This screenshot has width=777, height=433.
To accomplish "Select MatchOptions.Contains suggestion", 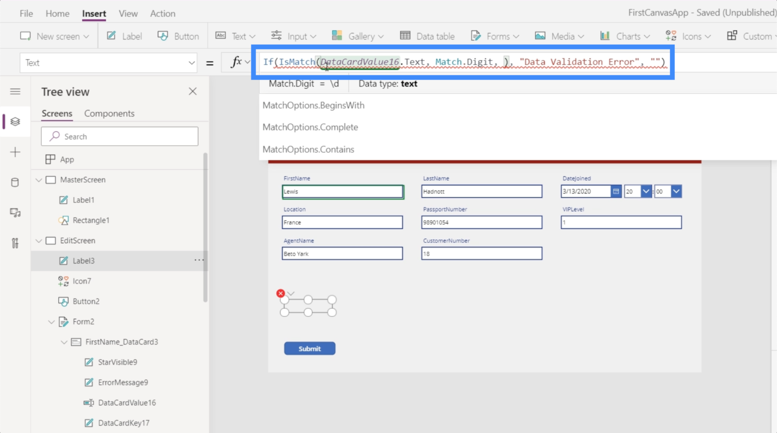I will (308, 149).
